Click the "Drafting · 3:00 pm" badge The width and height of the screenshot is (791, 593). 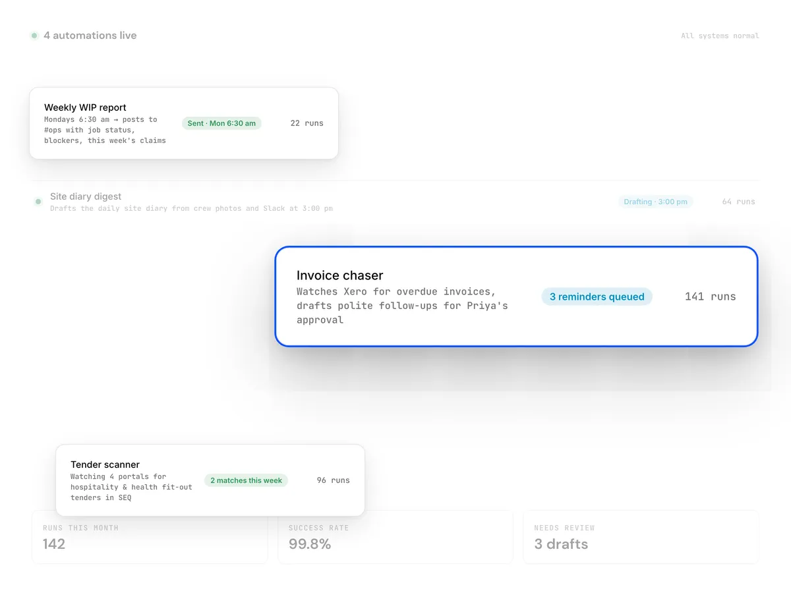tap(656, 202)
